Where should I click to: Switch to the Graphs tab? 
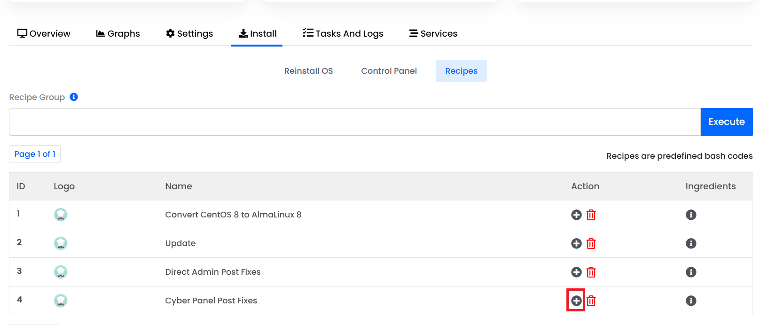pos(118,33)
